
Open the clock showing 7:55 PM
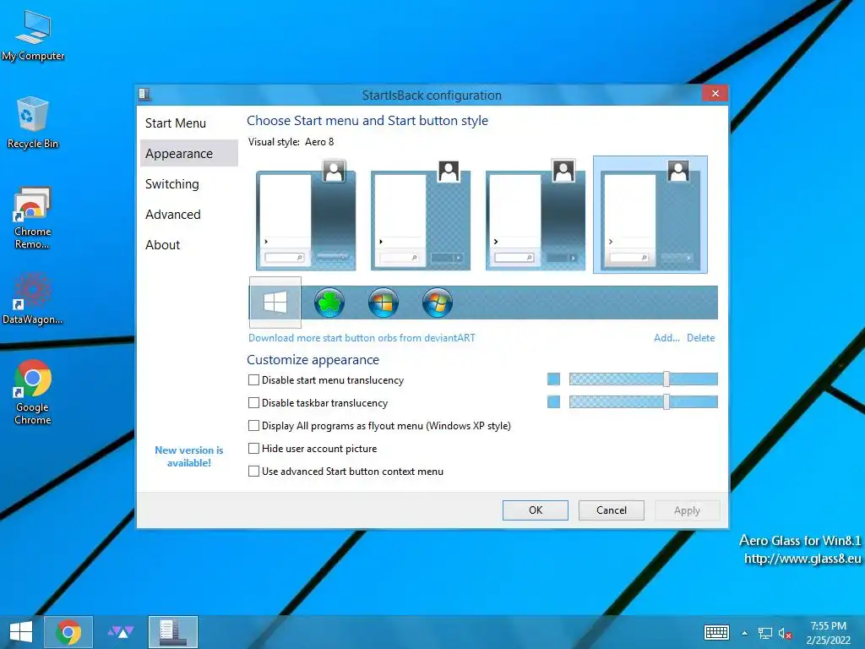[x=828, y=633]
